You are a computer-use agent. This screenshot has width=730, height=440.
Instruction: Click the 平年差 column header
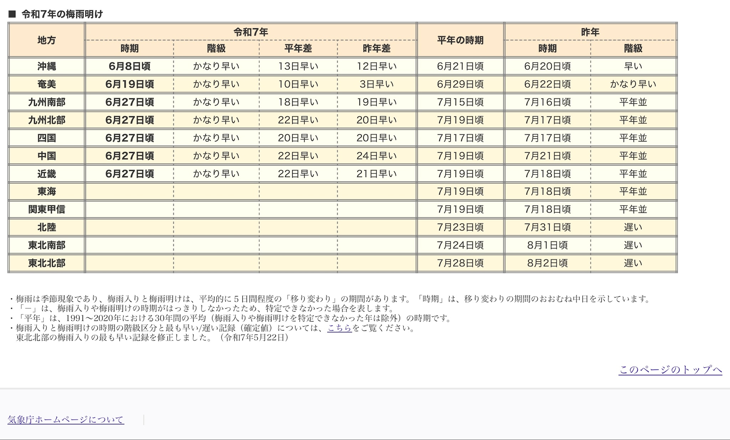click(298, 48)
